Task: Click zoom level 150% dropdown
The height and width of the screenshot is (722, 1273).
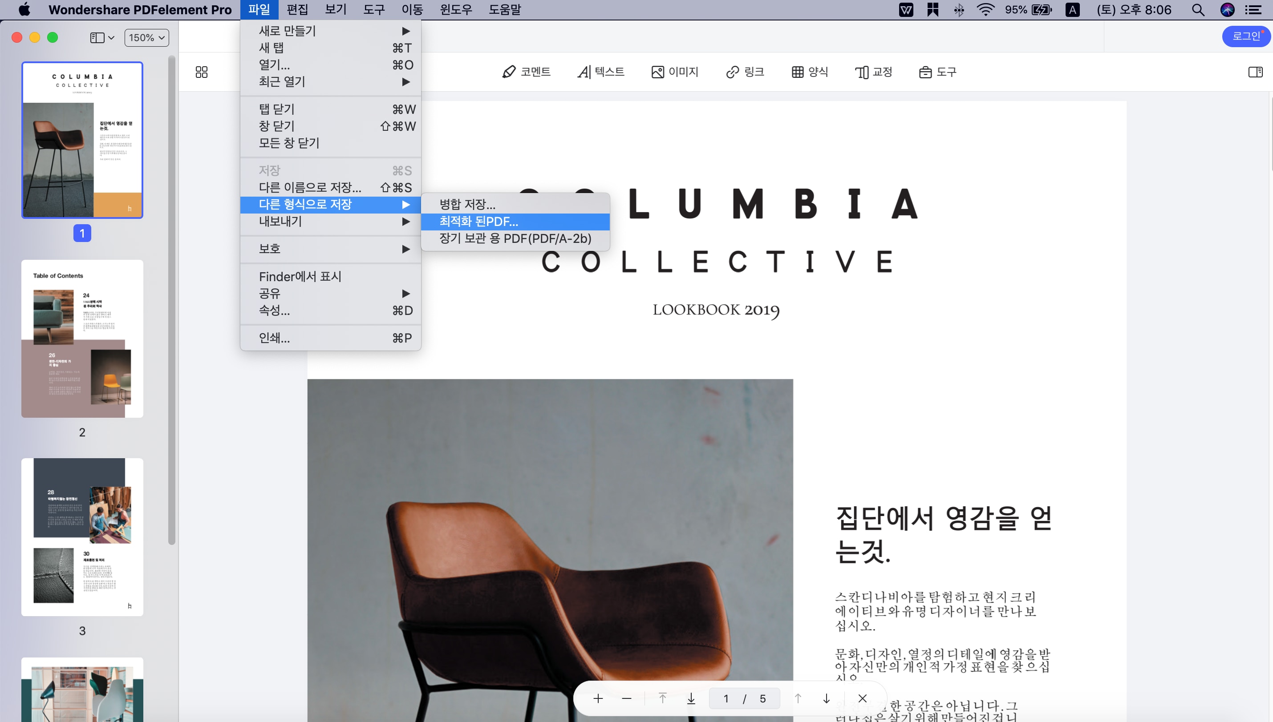Action: click(x=147, y=37)
